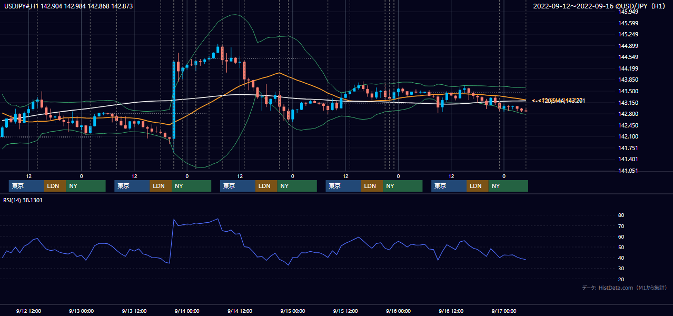Viewport: 673px width, 316px height.
Task: Click the 9/14 12:00 time axis label
Action: [x=240, y=311]
